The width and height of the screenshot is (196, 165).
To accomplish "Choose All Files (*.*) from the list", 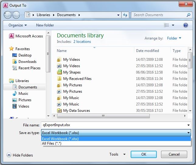I will 52,143.
